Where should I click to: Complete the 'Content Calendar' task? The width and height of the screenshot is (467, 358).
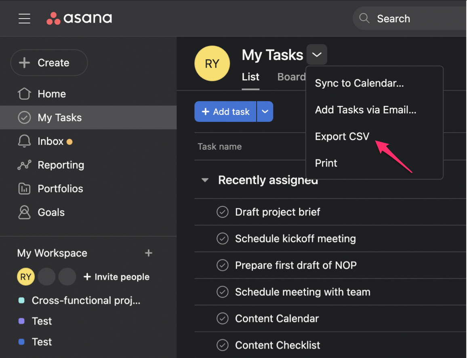point(223,319)
